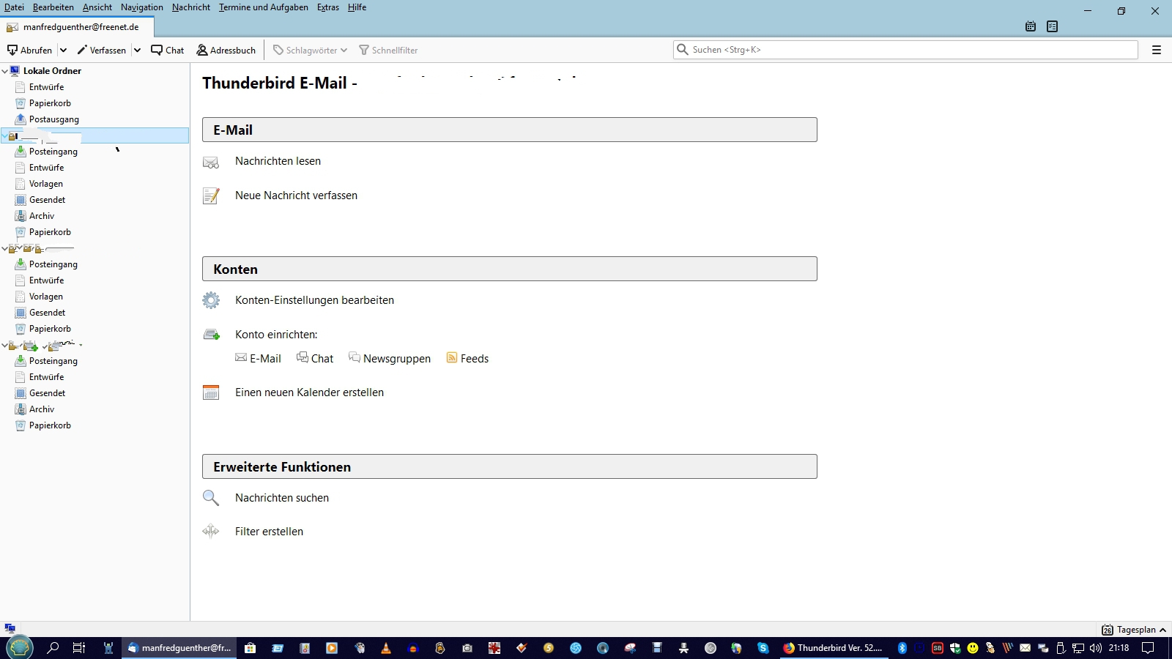Click the Konten-Einstellungen gear icon

pos(211,300)
